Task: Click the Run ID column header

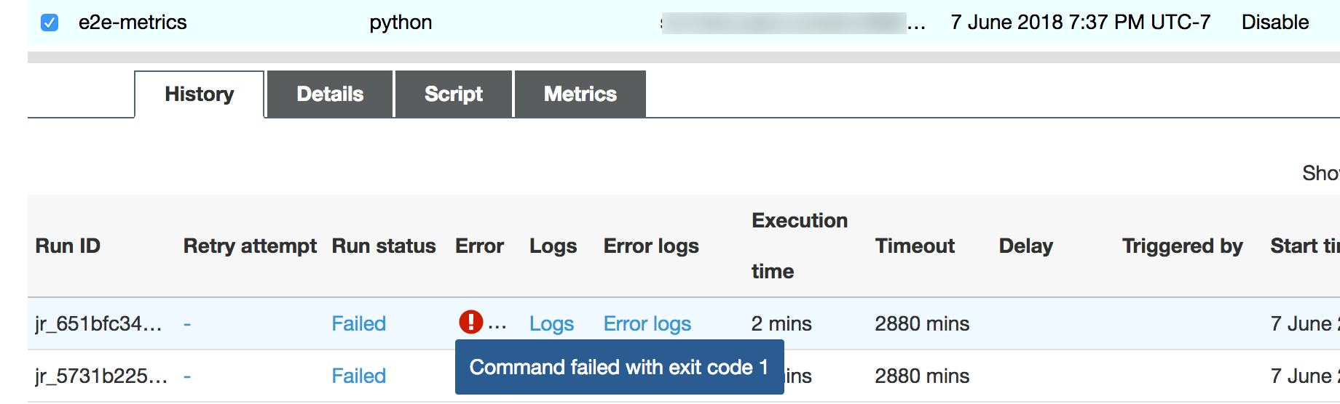Action: (68, 246)
